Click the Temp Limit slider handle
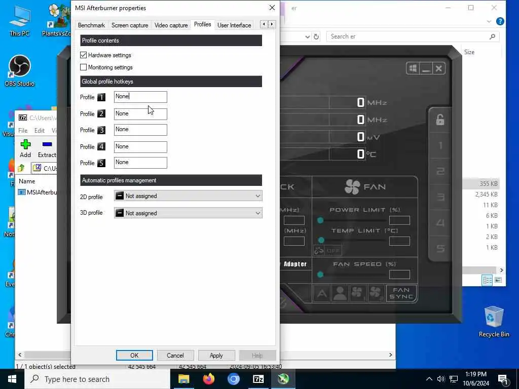 [321, 240]
